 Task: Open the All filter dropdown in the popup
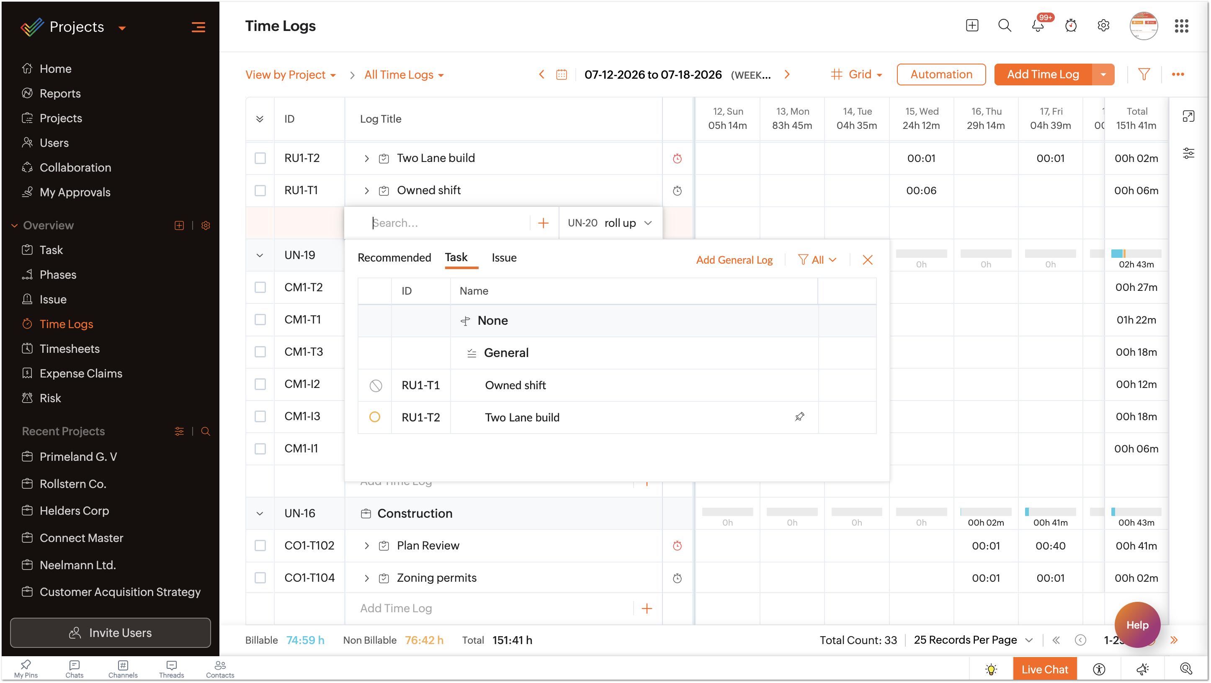(817, 260)
